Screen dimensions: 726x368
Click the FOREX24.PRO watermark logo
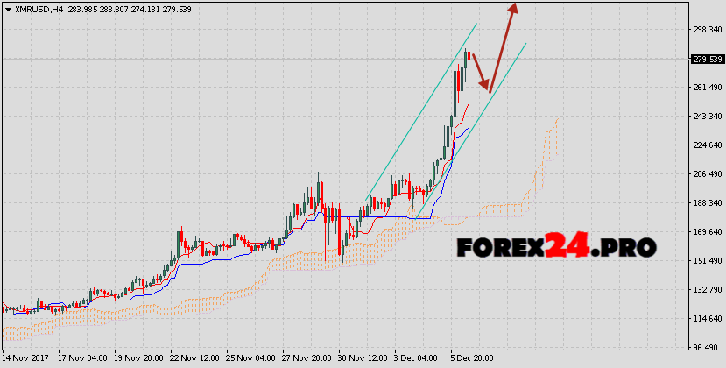click(x=555, y=247)
